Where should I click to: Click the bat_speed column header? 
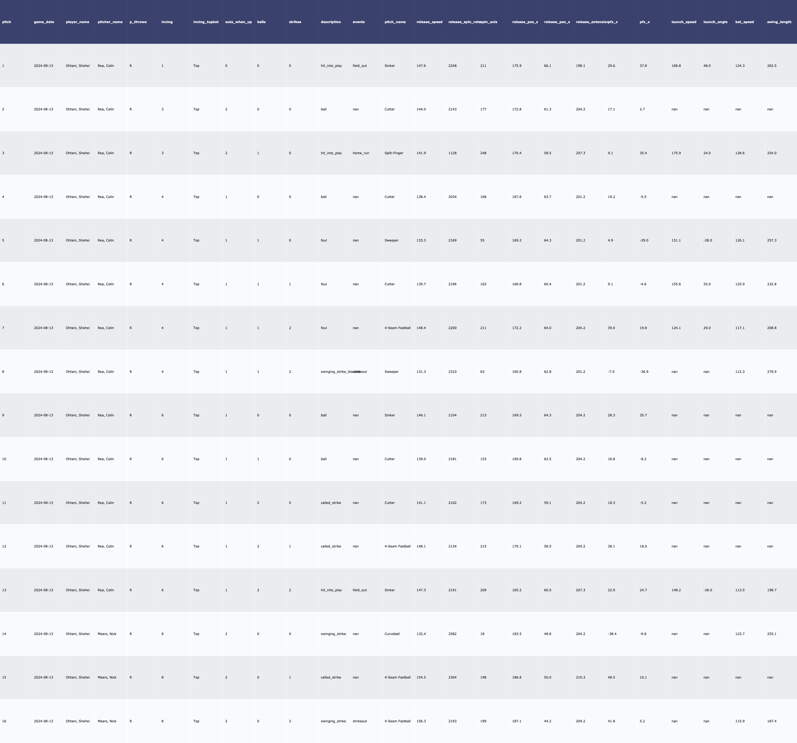click(x=744, y=22)
